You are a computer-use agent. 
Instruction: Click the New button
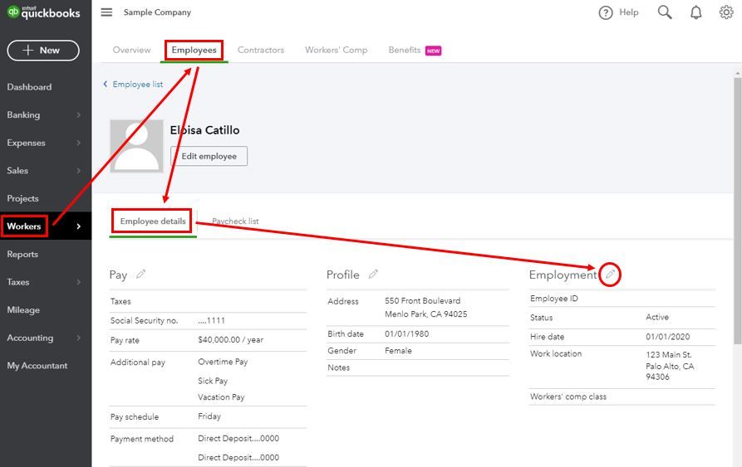43,50
